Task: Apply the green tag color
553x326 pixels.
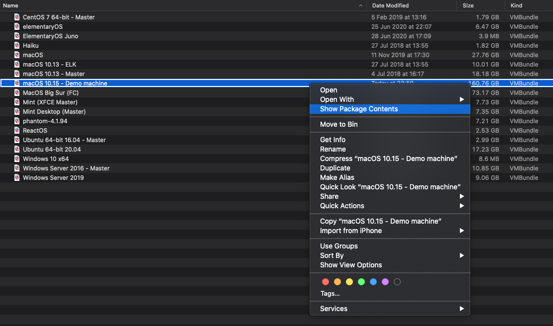Action: 361,282
